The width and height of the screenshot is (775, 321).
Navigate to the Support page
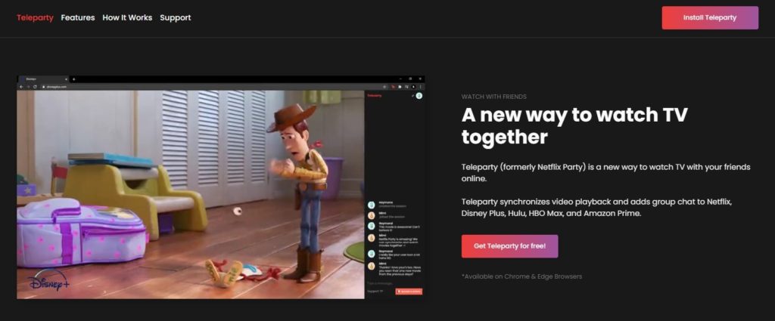pyautogui.click(x=176, y=17)
